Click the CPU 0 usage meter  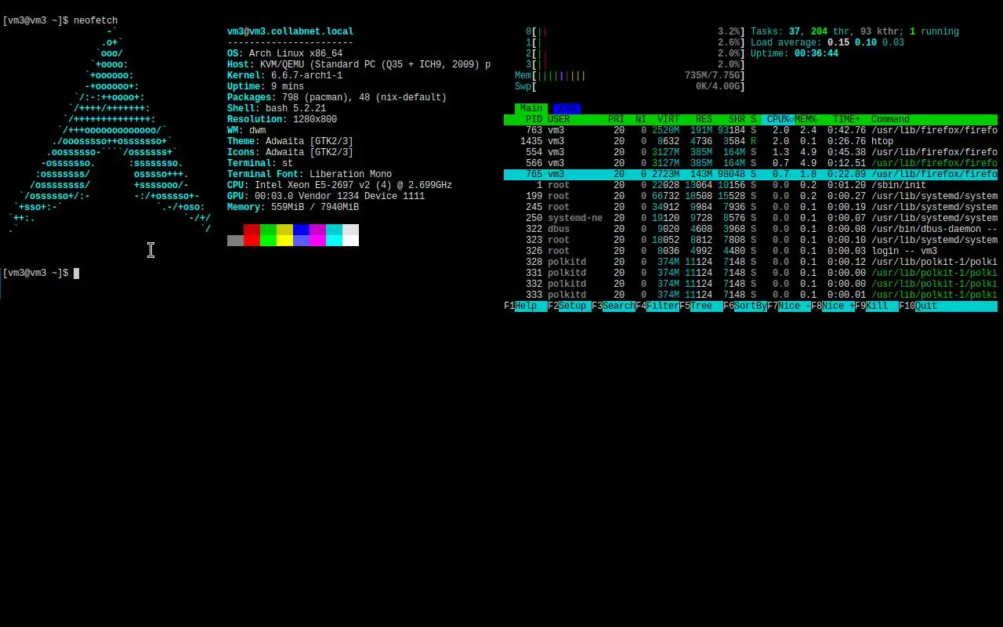click(635, 31)
